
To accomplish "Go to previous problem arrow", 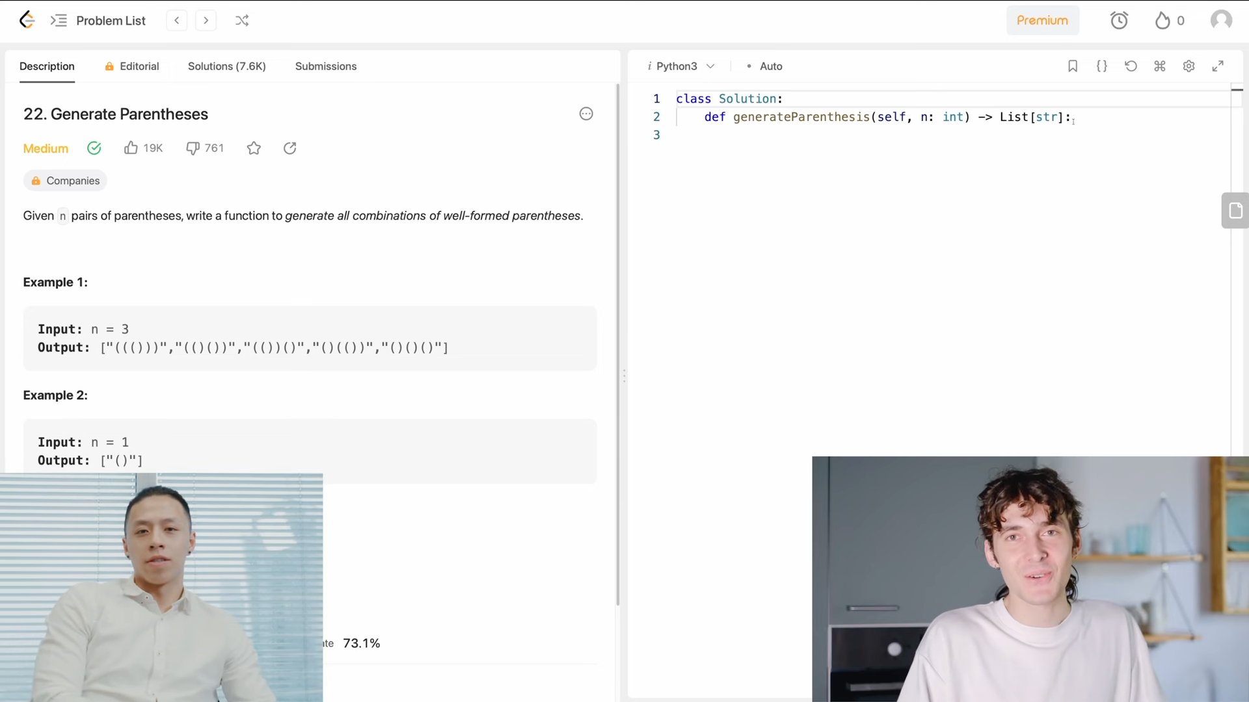I will [176, 20].
